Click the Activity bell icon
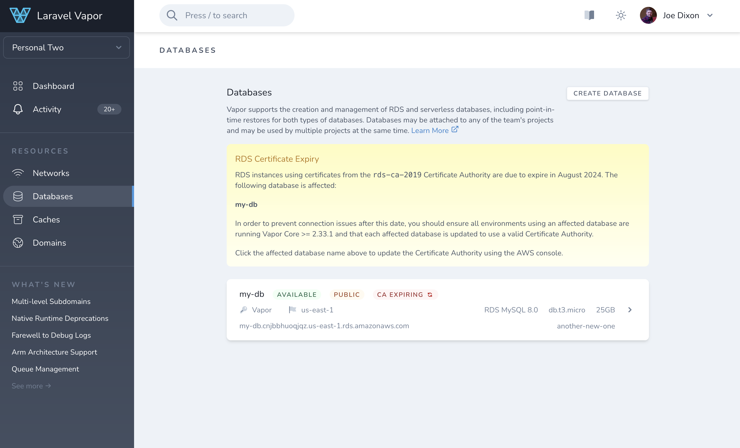The width and height of the screenshot is (740, 448). (x=18, y=109)
